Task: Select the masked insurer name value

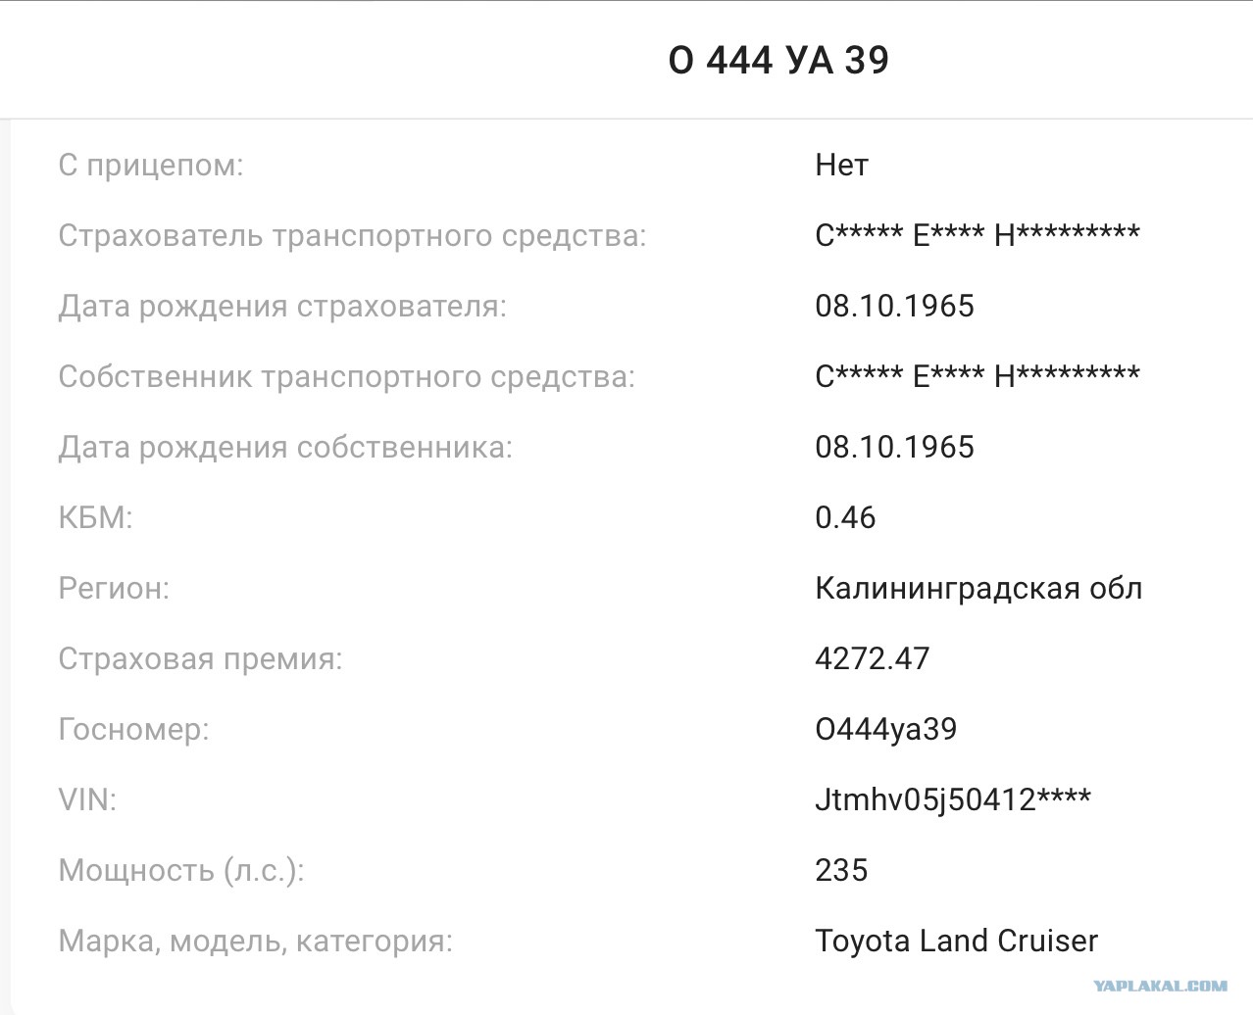Action: tap(977, 235)
